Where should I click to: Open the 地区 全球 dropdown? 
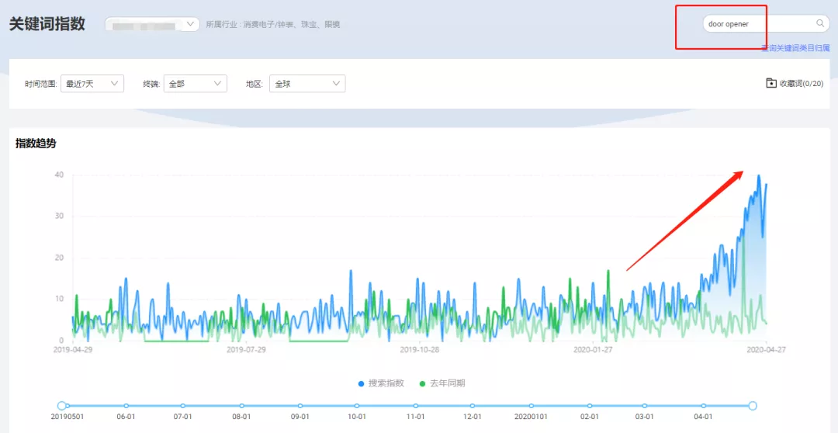point(307,83)
